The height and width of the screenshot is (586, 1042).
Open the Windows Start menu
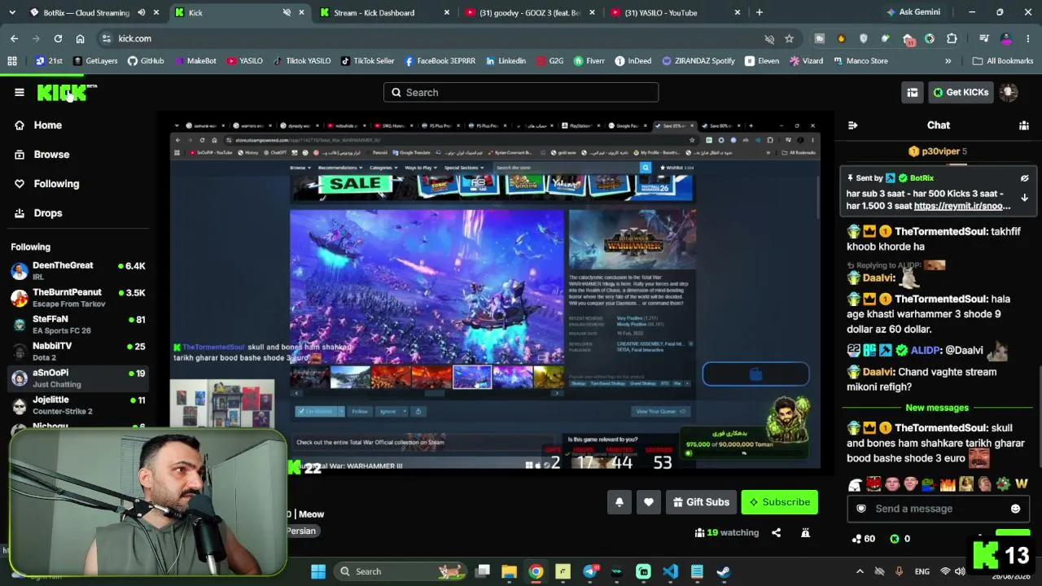pyautogui.click(x=318, y=571)
